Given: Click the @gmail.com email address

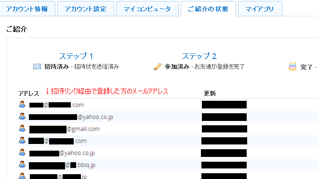Looking at the screenshot, I should coord(65,129).
